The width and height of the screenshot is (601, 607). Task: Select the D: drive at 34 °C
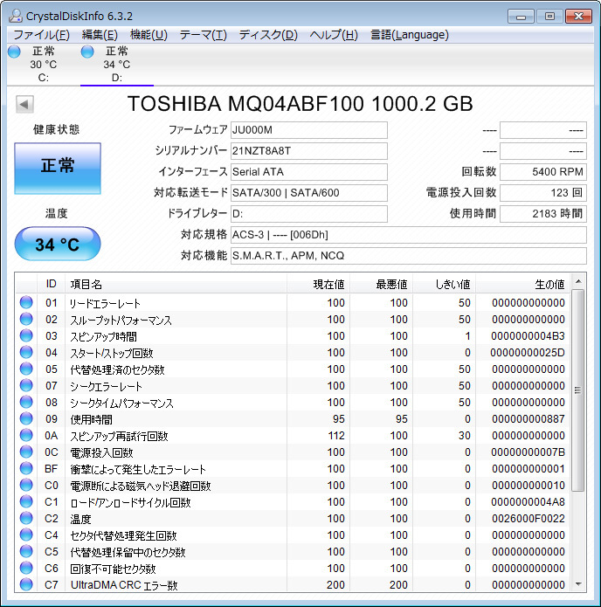tap(116, 65)
